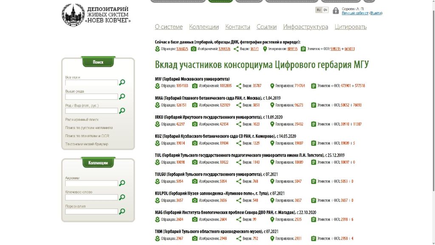
Task: Click KUZ georeferences count 19007
Action: click(x=299, y=143)
